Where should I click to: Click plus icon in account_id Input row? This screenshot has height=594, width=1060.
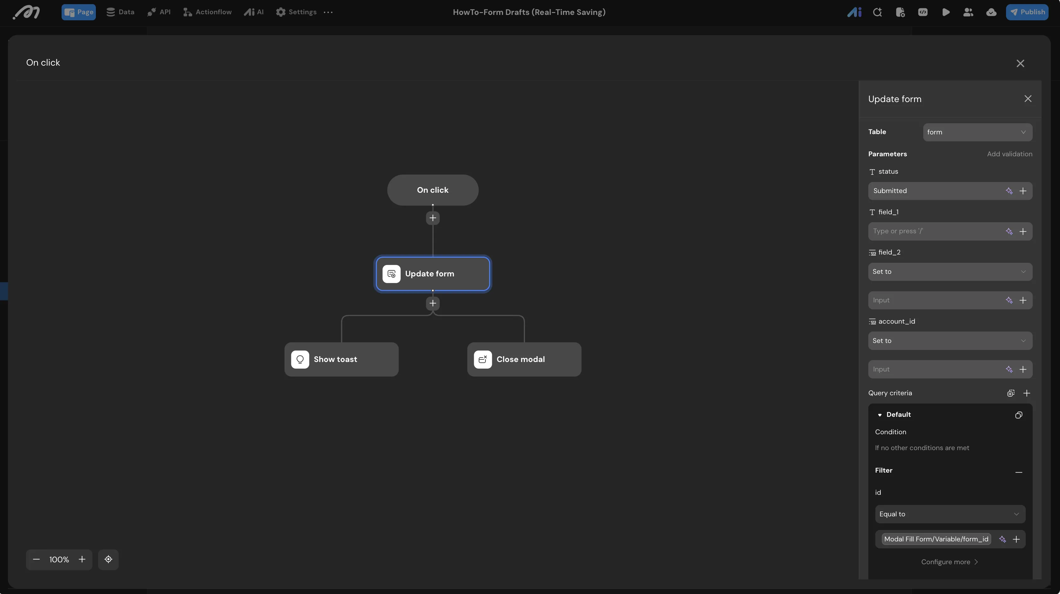pos(1023,370)
